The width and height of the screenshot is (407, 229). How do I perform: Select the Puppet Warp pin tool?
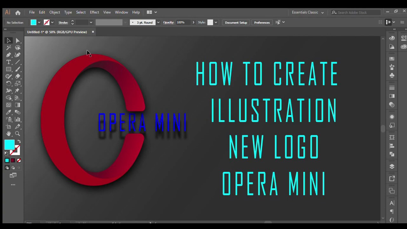(x=18, y=91)
